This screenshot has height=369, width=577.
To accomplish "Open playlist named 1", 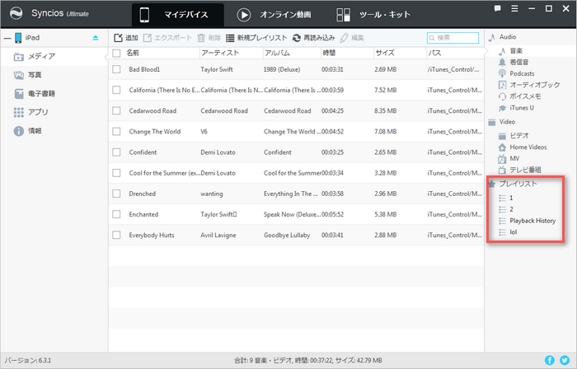I will point(511,199).
